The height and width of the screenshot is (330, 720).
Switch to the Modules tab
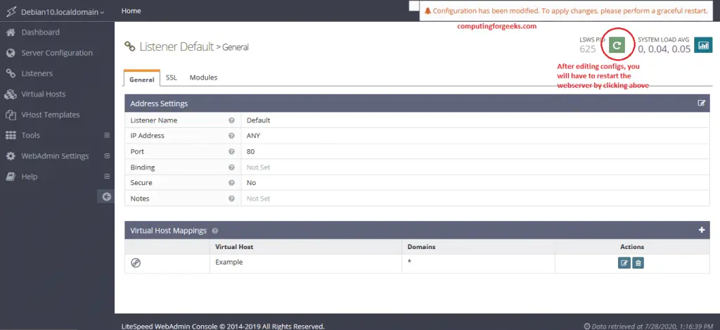[x=203, y=77]
